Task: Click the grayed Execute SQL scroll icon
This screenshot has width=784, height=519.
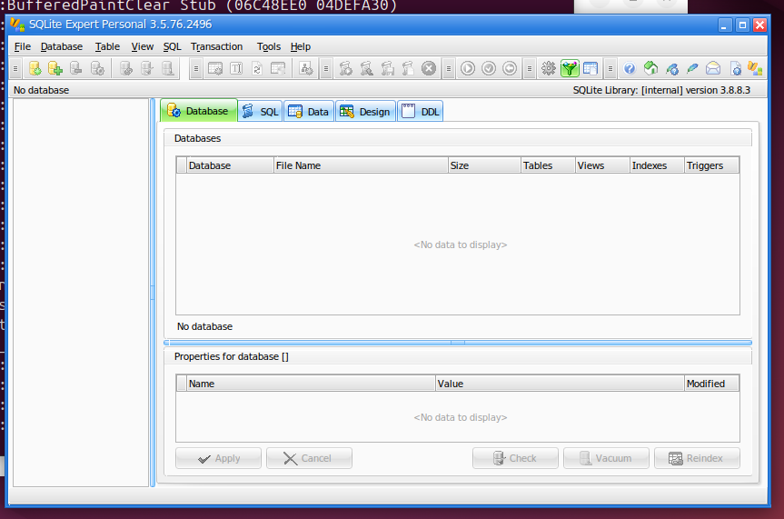Action: coord(345,68)
